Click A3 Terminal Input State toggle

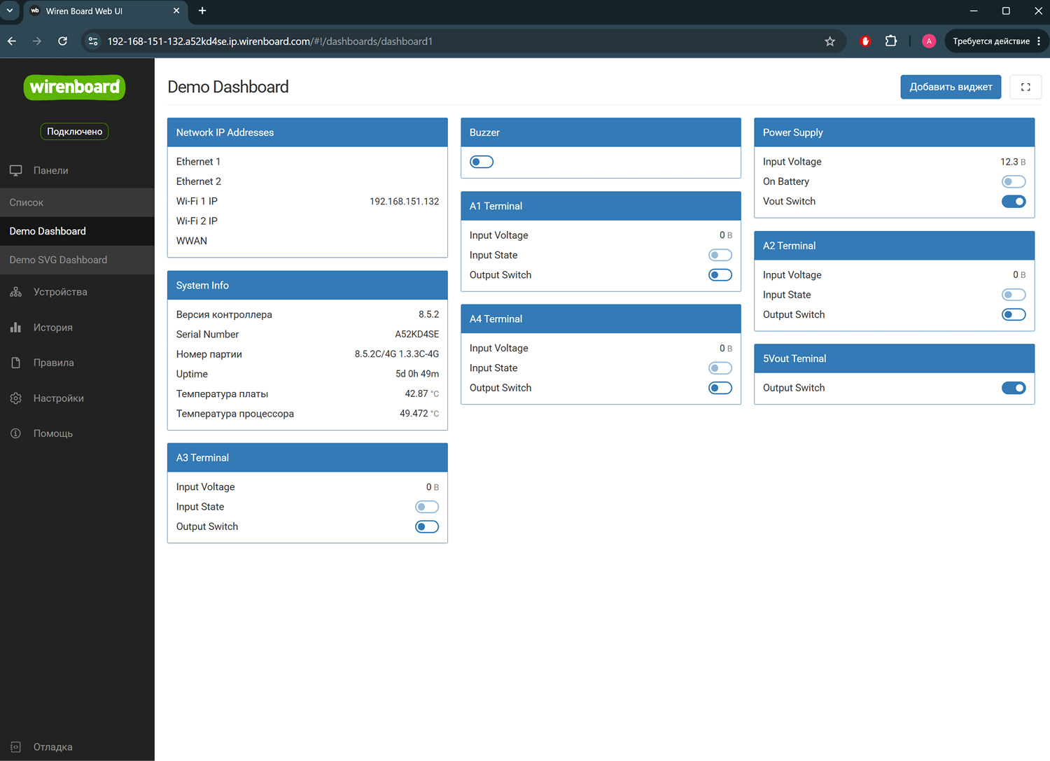click(427, 507)
